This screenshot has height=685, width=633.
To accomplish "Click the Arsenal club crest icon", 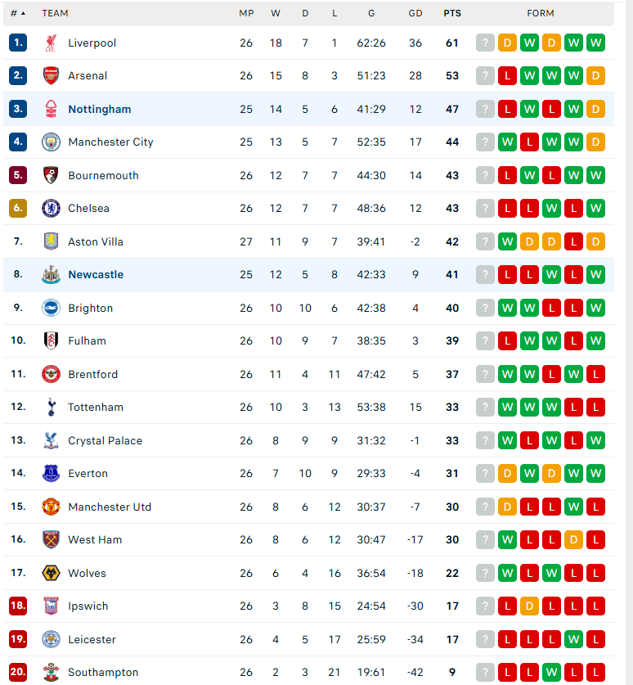I will (51, 75).
